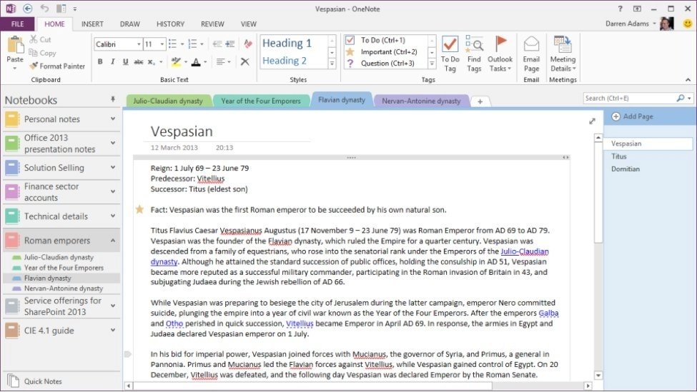Toggle italic formatting
The image size is (697, 392).
[113, 62]
